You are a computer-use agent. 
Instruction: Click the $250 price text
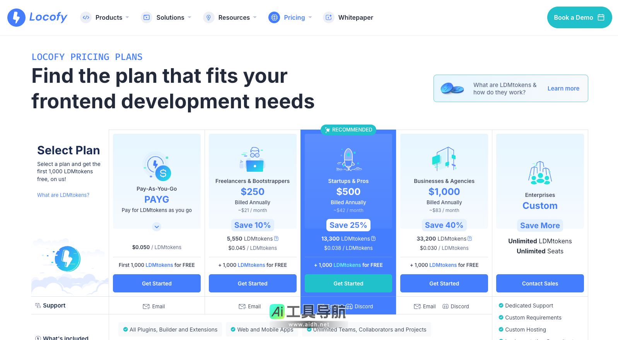(x=253, y=191)
